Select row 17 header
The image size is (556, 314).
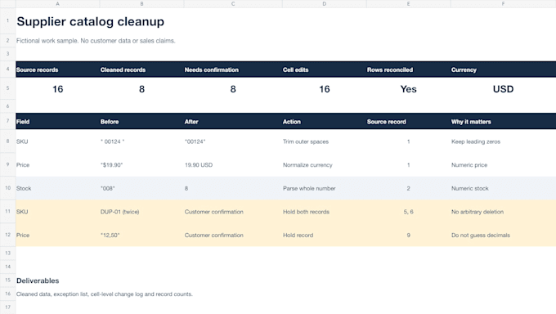tap(8, 307)
